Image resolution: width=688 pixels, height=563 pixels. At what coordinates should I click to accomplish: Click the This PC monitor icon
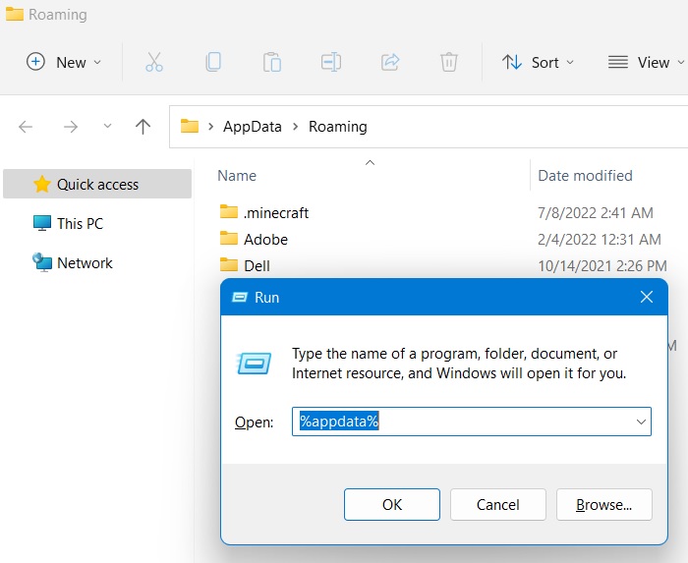[x=42, y=223]
